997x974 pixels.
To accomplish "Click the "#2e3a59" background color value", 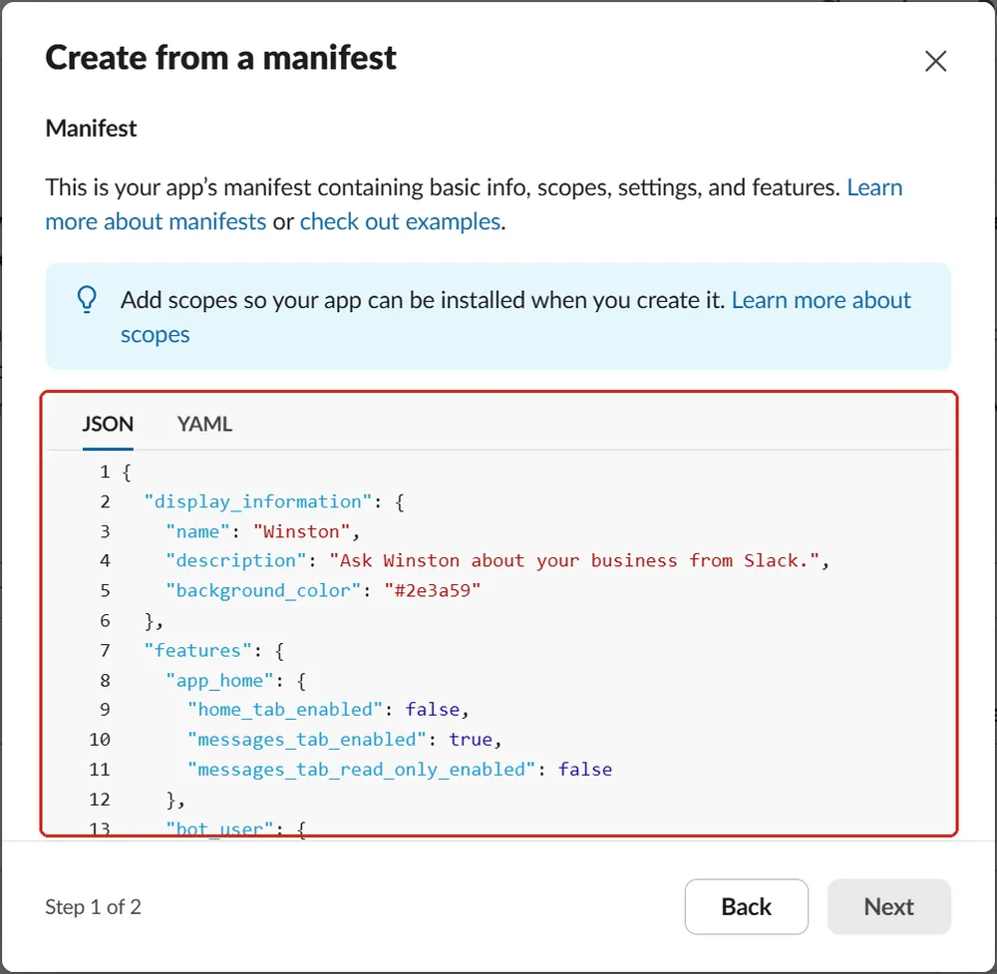I will (433, 590).
